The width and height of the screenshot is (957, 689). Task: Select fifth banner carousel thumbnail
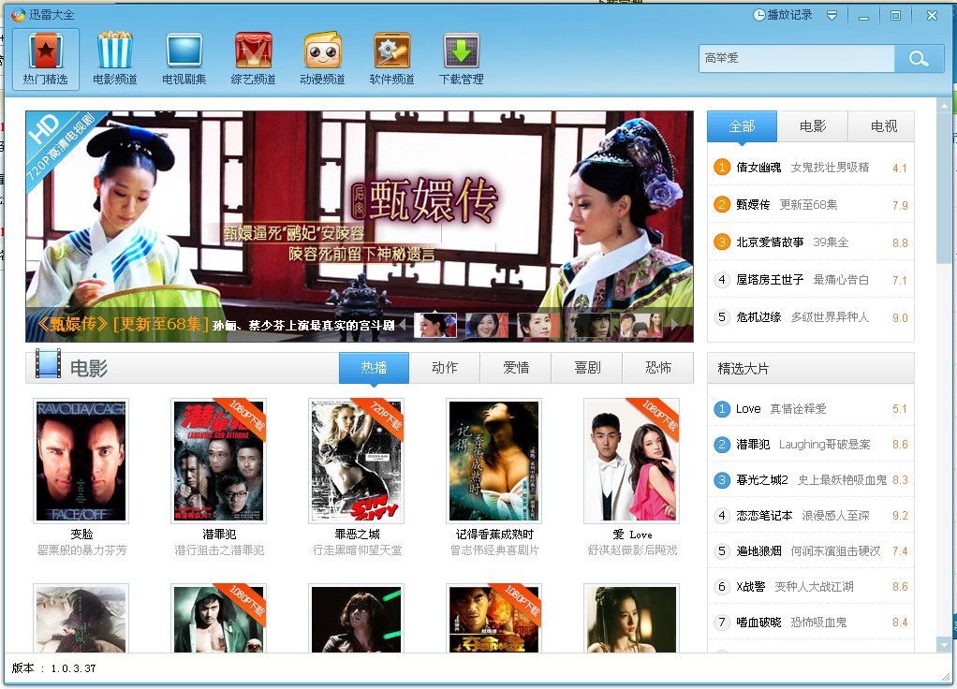(x=640, y=325)
